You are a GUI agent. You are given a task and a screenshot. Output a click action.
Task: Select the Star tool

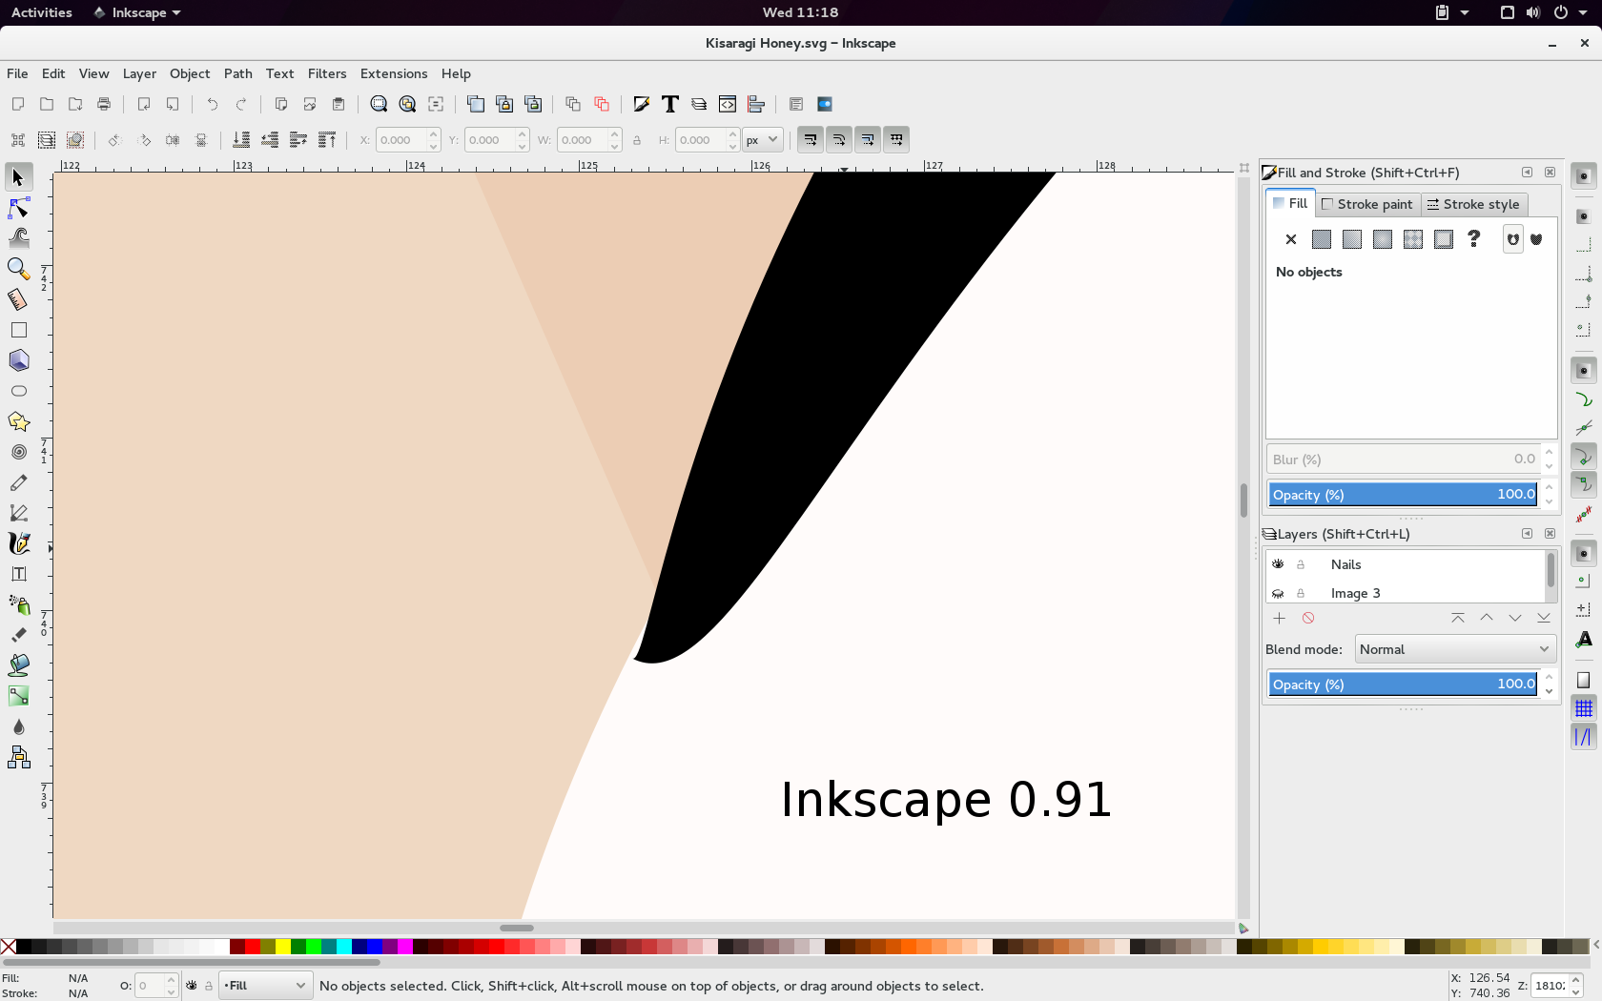click(18, 421)
